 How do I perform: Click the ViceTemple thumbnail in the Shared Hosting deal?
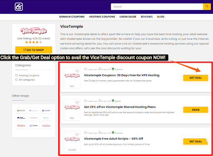pyautogui.click(x=72, y=107)
